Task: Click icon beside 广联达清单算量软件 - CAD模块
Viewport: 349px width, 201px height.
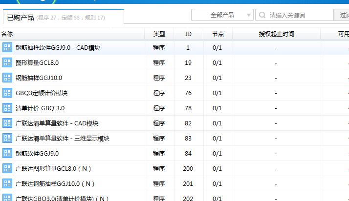Action: [7, 123]
